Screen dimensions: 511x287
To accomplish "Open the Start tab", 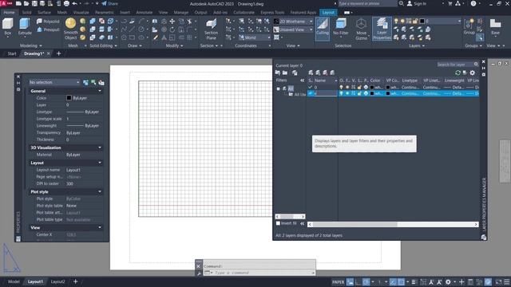I will tap(12, 53).
